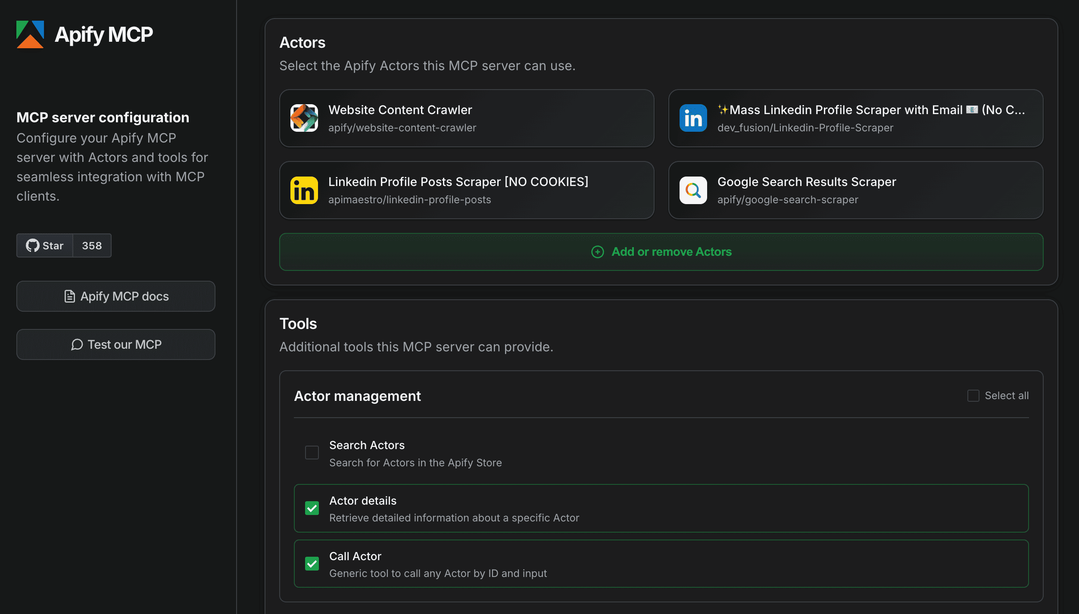1079x614 pixels.
Task: Enable the Search Actors checkbox
Action: coord(312,453)
